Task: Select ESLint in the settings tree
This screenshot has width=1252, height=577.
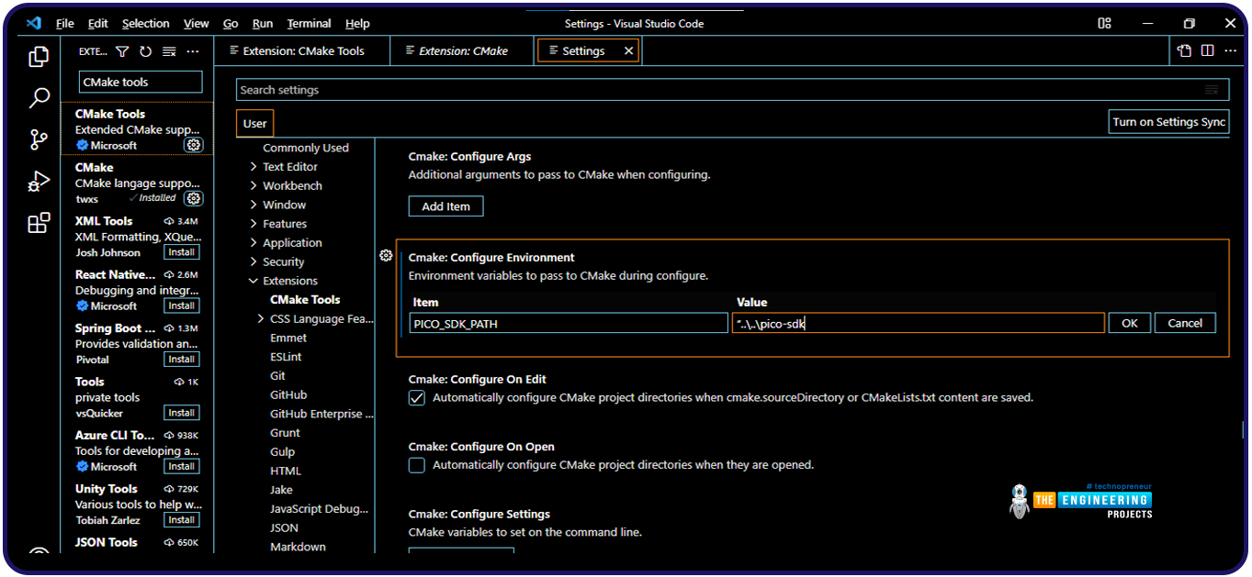Action: [286, 357]
